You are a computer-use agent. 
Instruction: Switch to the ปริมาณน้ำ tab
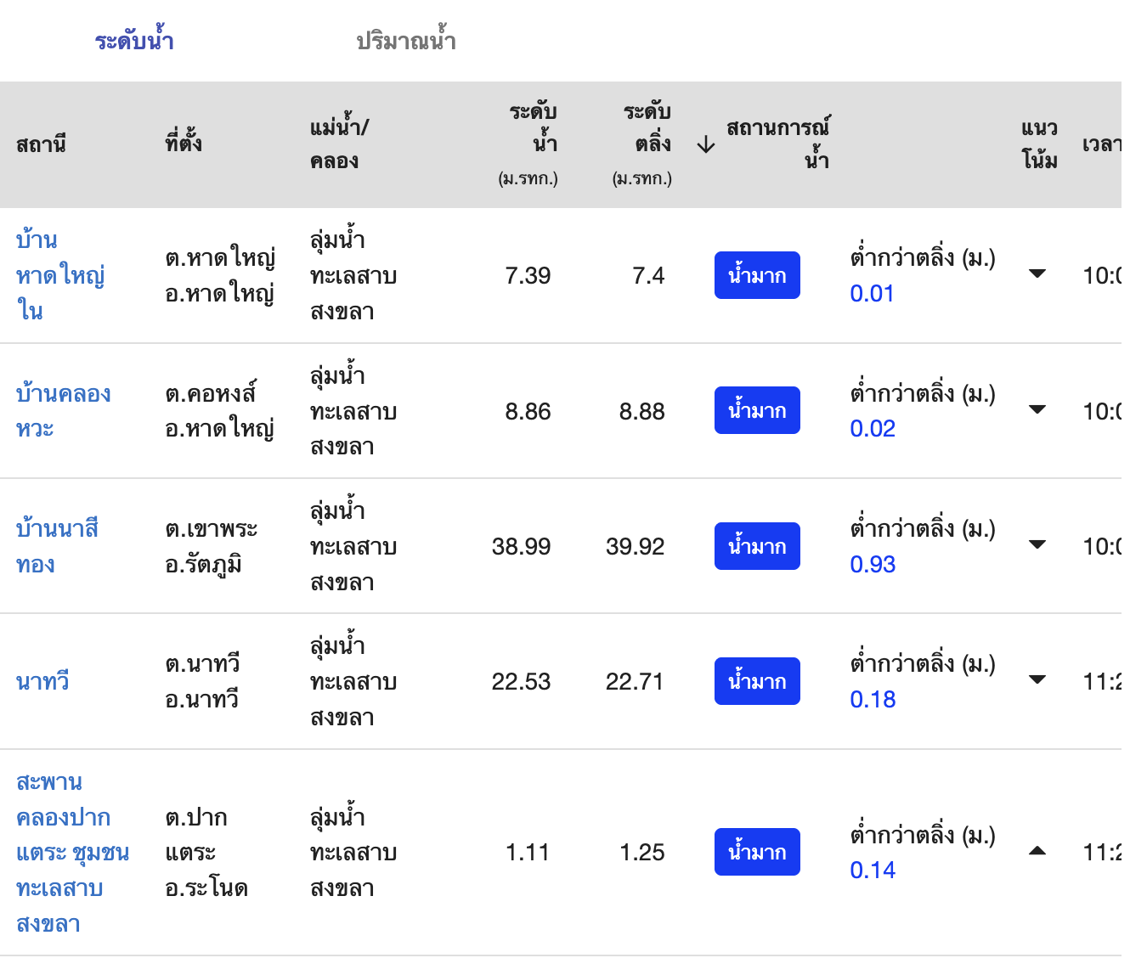click(x=405, y=41)
